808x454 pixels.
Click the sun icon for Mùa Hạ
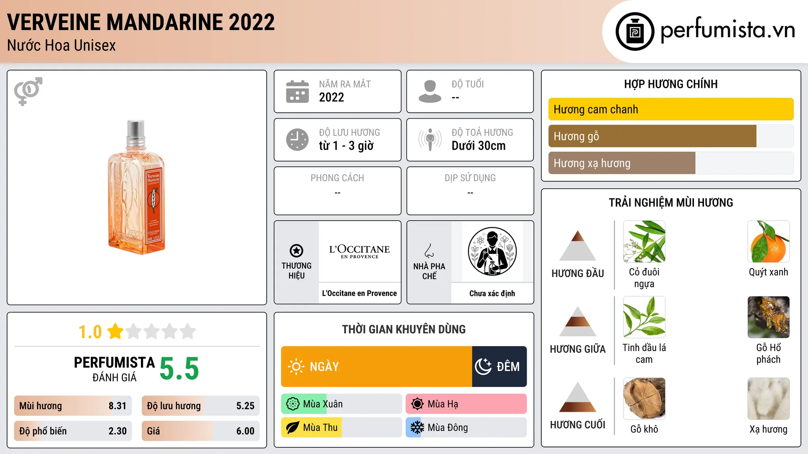point(417,404)
